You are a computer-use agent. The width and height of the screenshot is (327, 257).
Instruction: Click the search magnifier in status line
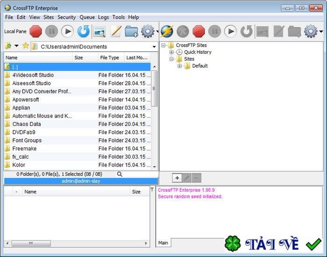120,174
